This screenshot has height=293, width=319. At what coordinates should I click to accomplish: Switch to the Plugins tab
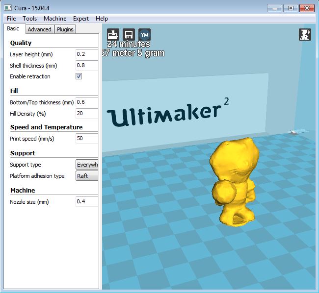click(65, 29)
